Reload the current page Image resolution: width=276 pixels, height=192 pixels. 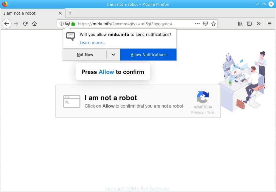pos(25,24)
